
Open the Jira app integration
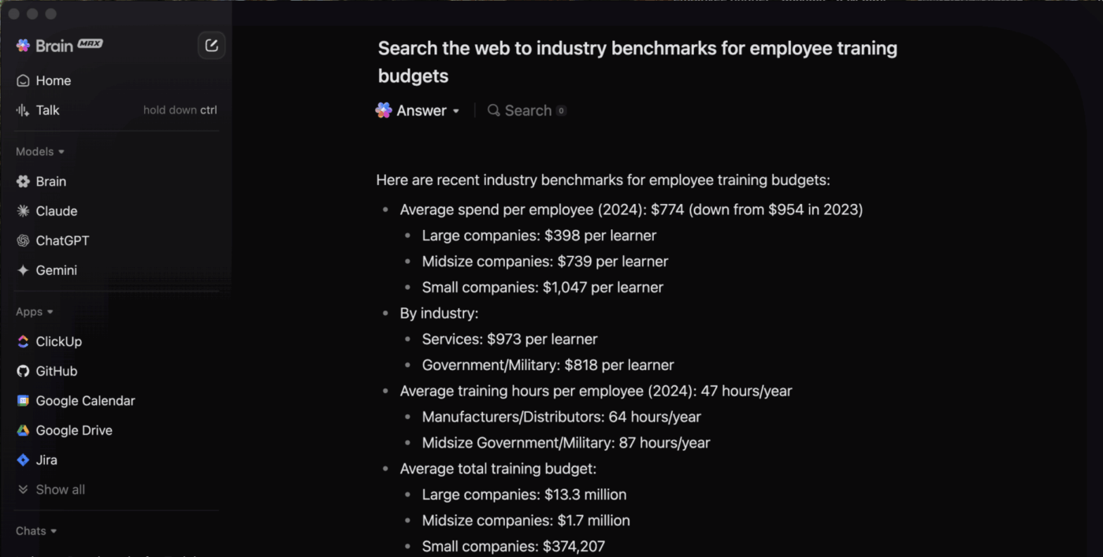[46, 459]
